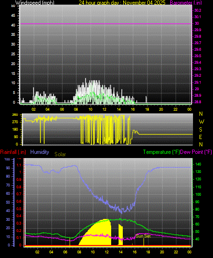
Task: Select the "Solar" legend label
Action: 60,154
